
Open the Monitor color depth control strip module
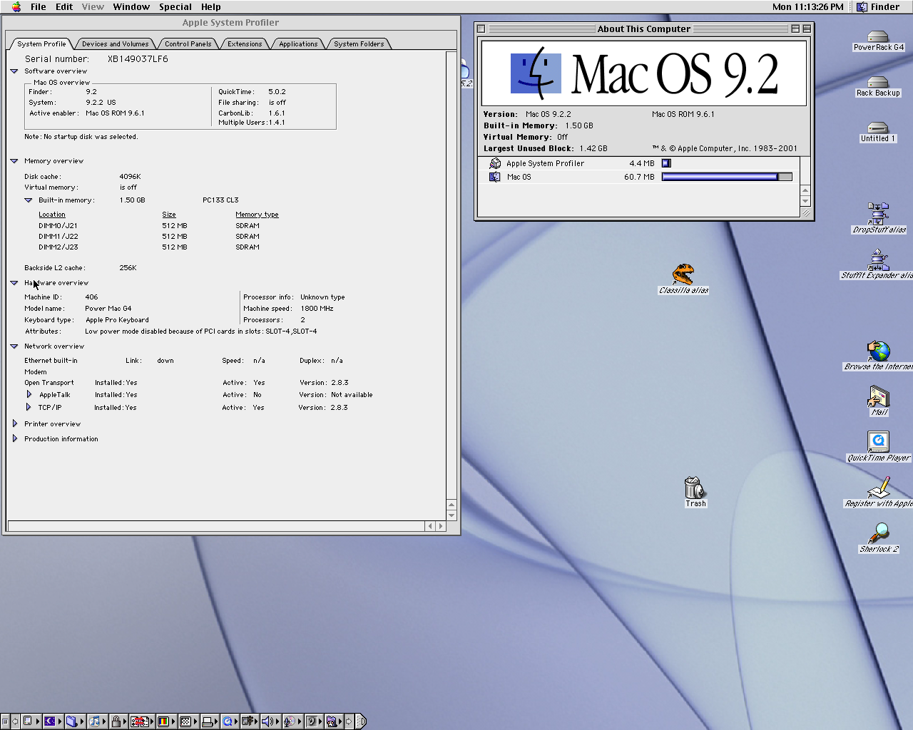(x=165, y=721)
